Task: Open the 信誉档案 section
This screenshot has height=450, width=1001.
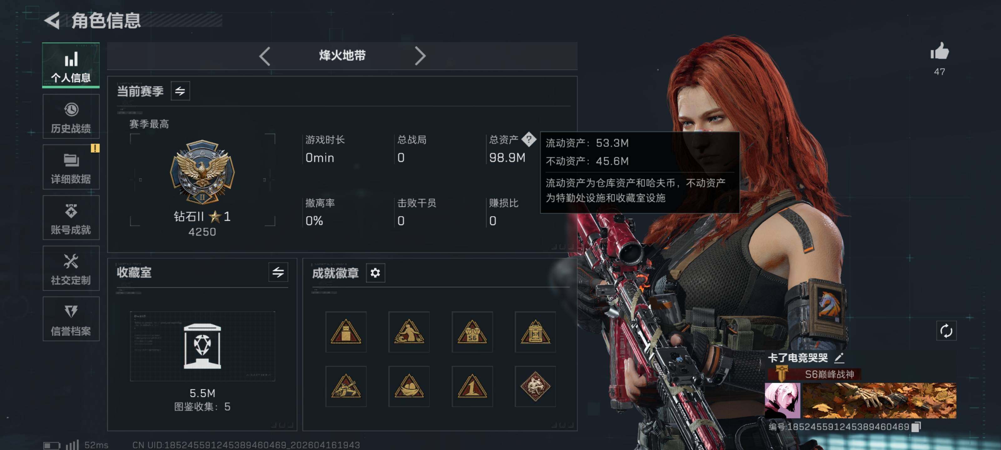Action: (71, 319)
